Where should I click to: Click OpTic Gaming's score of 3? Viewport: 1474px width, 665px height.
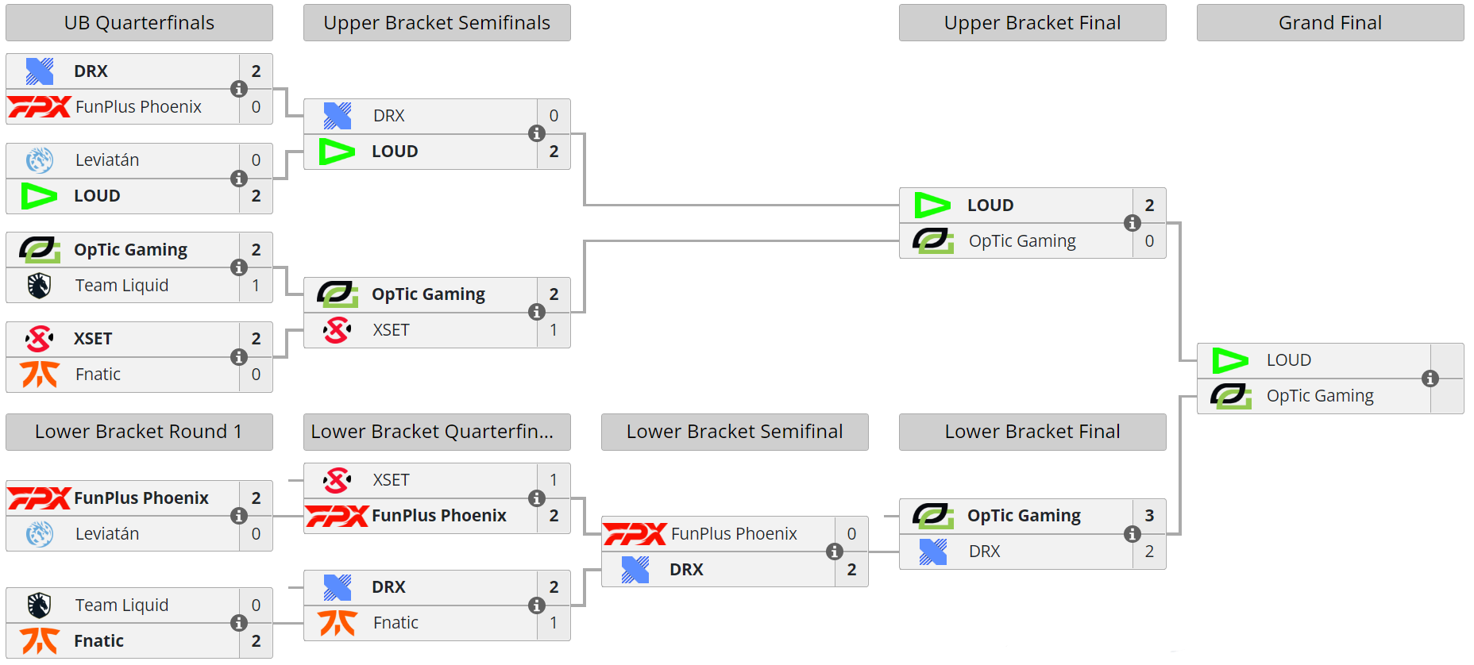point(1149,516)
